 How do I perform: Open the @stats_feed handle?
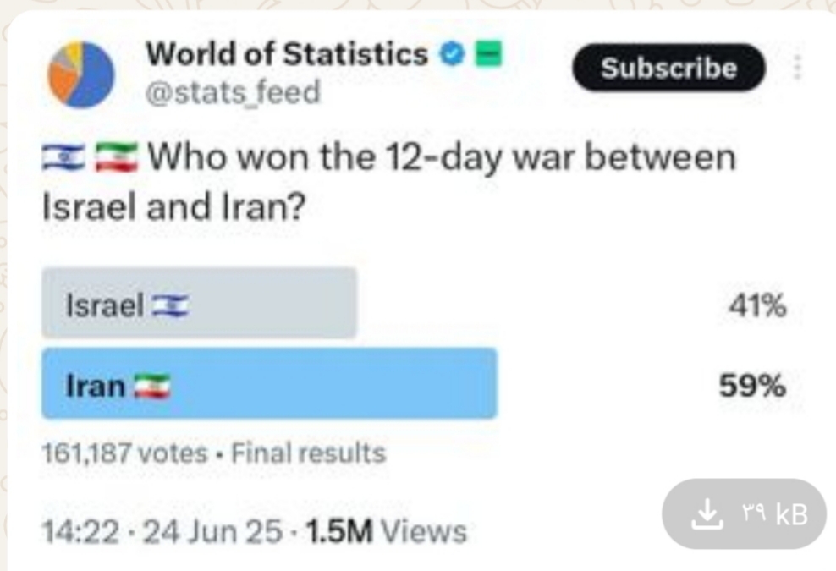[233, 92]
